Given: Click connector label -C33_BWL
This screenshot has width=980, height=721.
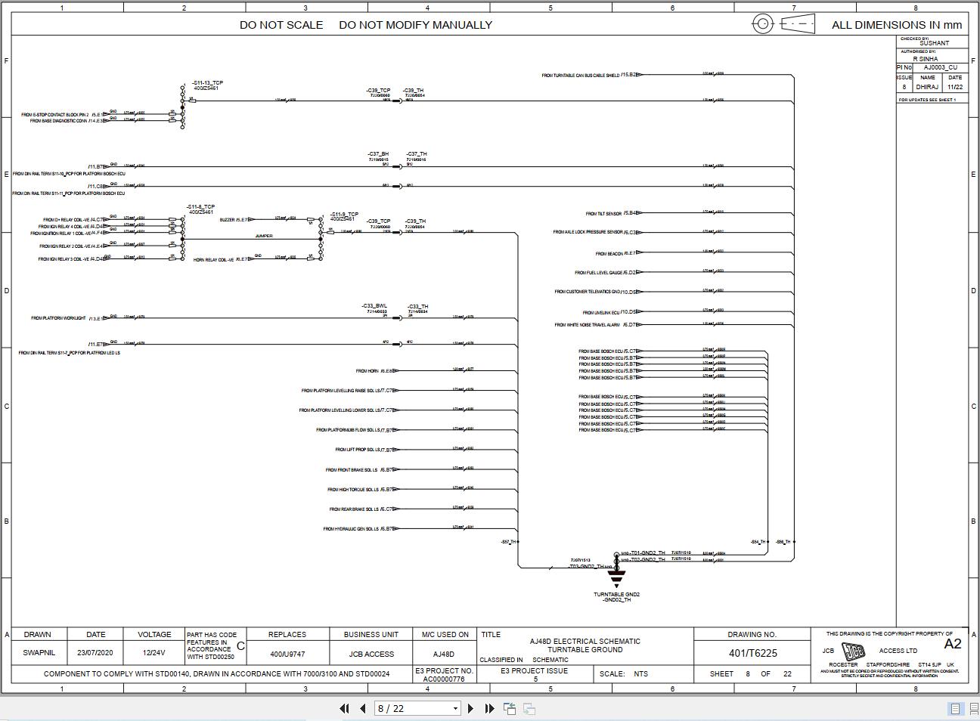Looking at the screenshot, I should (374, 306).
